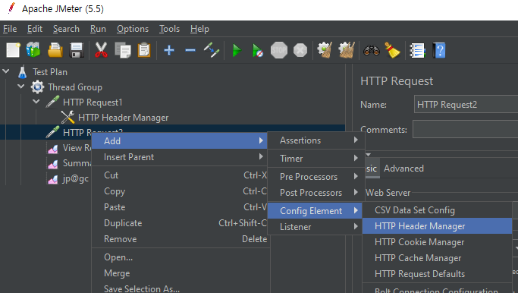
Task: Click HTTP Request1 pipette icon
Action: (52, 102)
